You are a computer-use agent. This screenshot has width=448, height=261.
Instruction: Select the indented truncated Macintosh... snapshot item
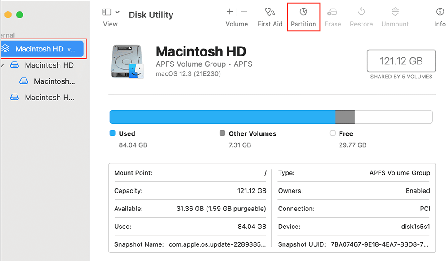[x=54, y=81]
